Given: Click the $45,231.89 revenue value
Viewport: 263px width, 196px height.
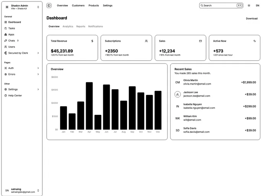Looking at the screenshot, I should (62, 51).
